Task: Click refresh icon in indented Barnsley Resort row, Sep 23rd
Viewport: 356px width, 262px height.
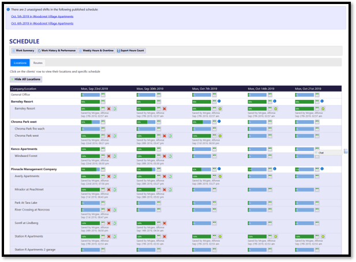Action: click(x=115, y=108)
